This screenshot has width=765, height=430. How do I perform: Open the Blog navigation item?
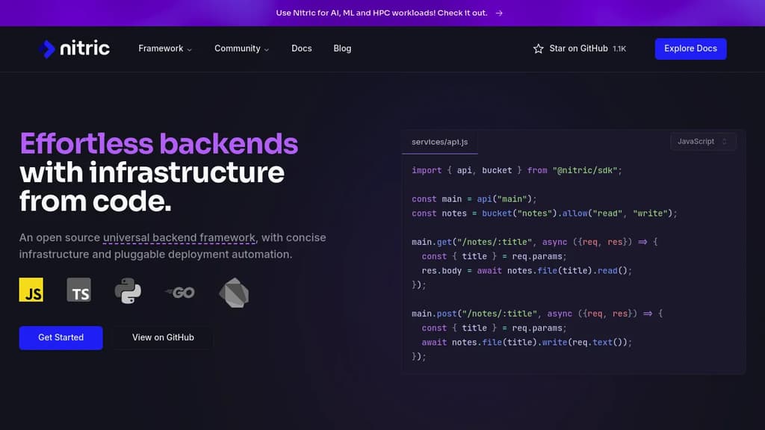pyautogui.click(x=342, y=48)
